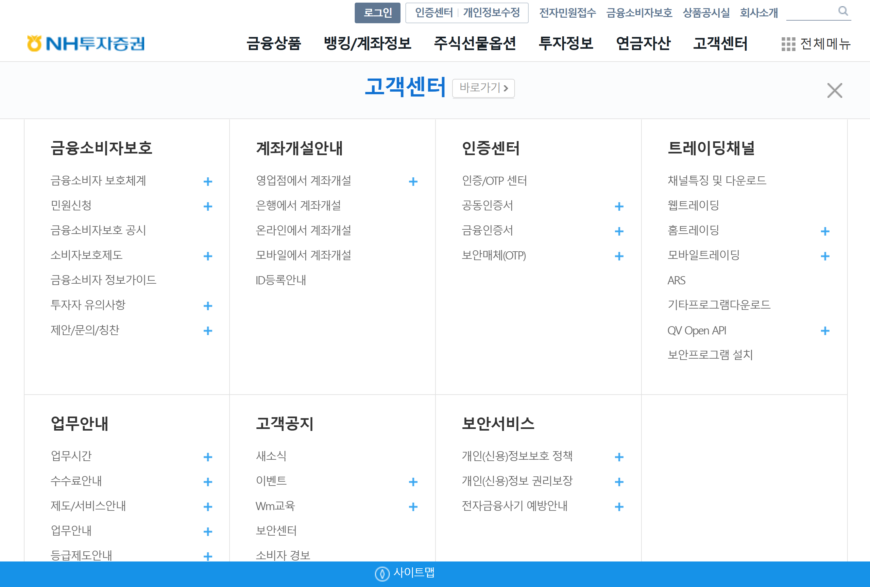Open the 회사소개 top link

point(758,13)
